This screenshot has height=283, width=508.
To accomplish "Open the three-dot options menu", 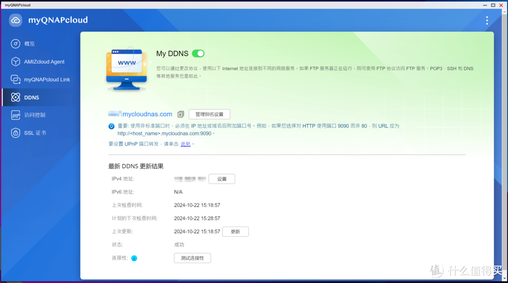I will 487,20.
